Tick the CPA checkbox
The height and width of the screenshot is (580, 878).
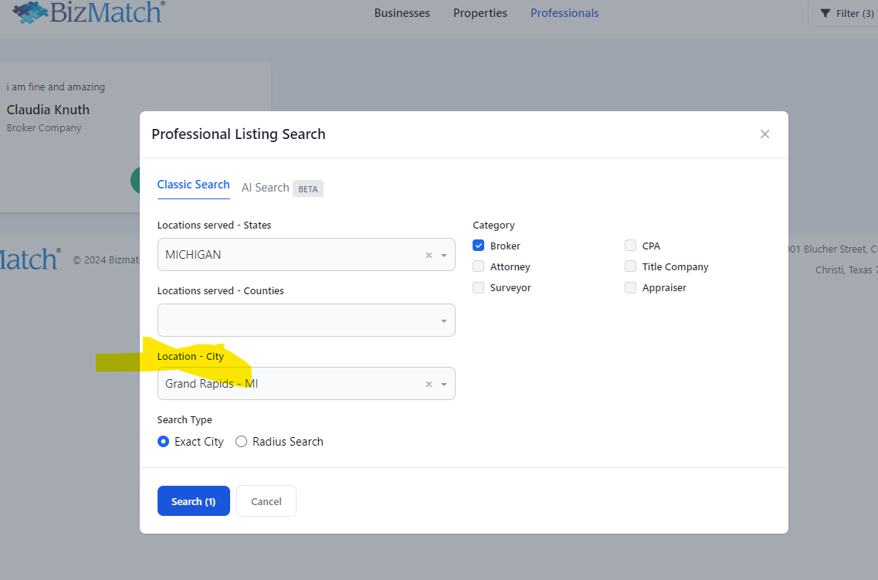631,246
